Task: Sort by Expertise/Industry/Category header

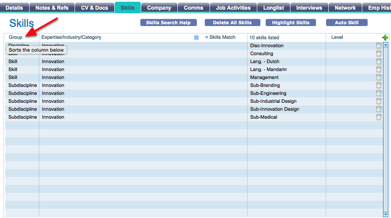Action: (x=71, y=37)
